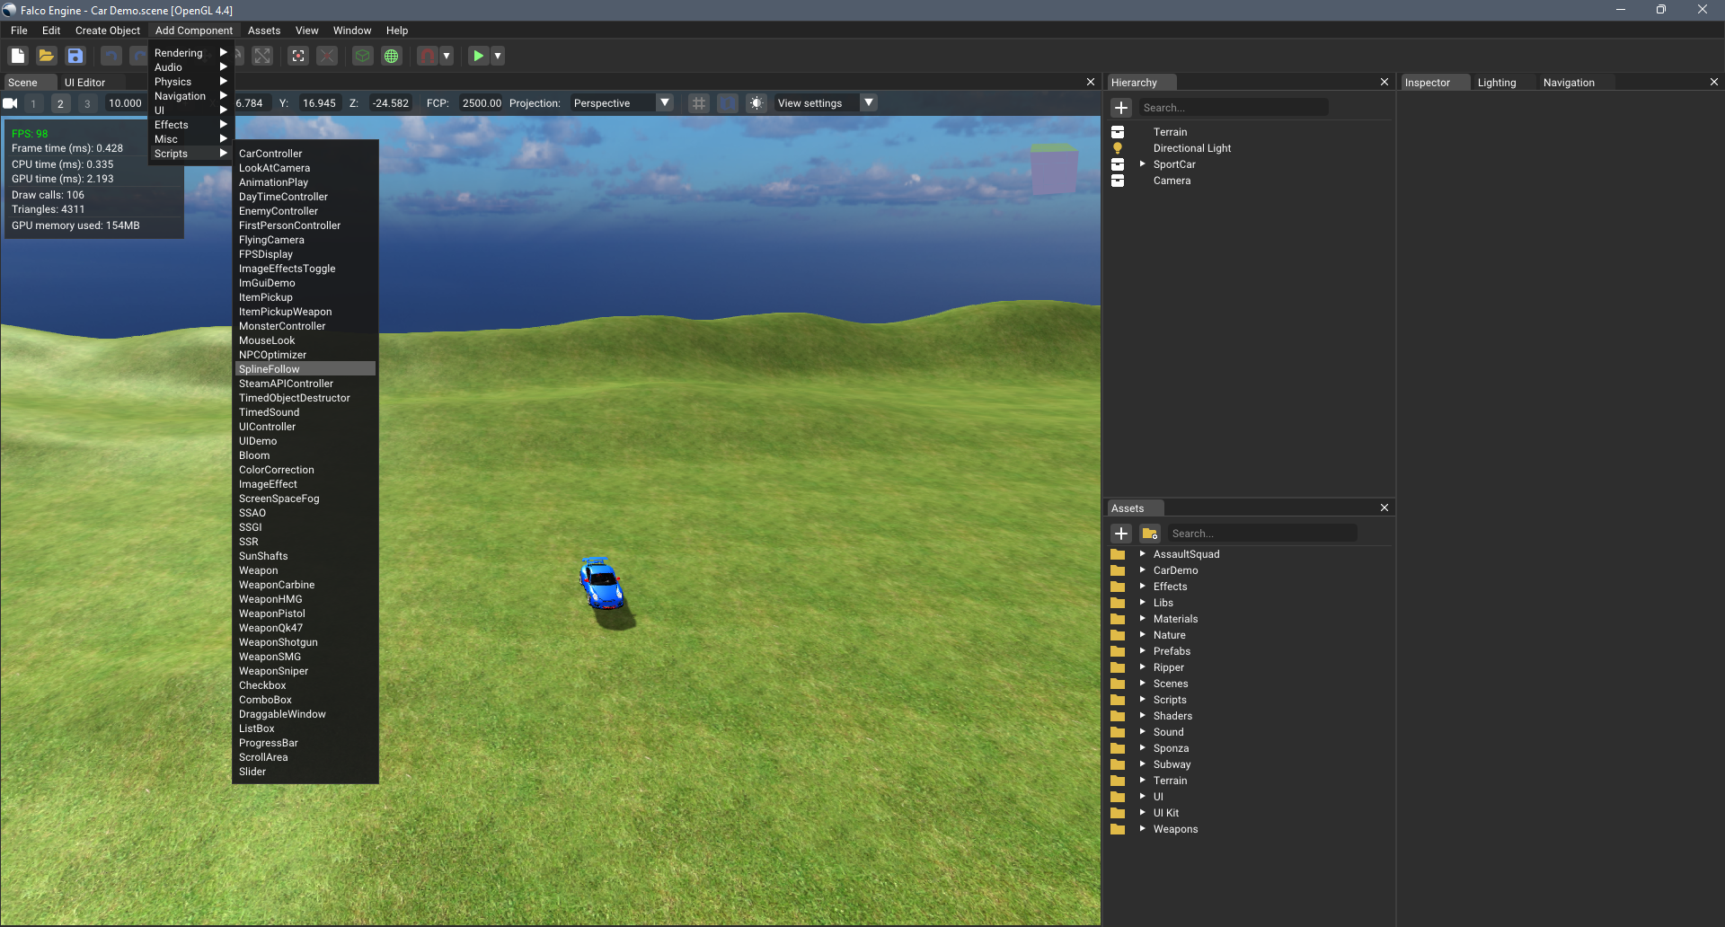The height and width of the screenshot is (927, 1725).
Task: Click the New Scene file icon
Action: pos(18,56)
